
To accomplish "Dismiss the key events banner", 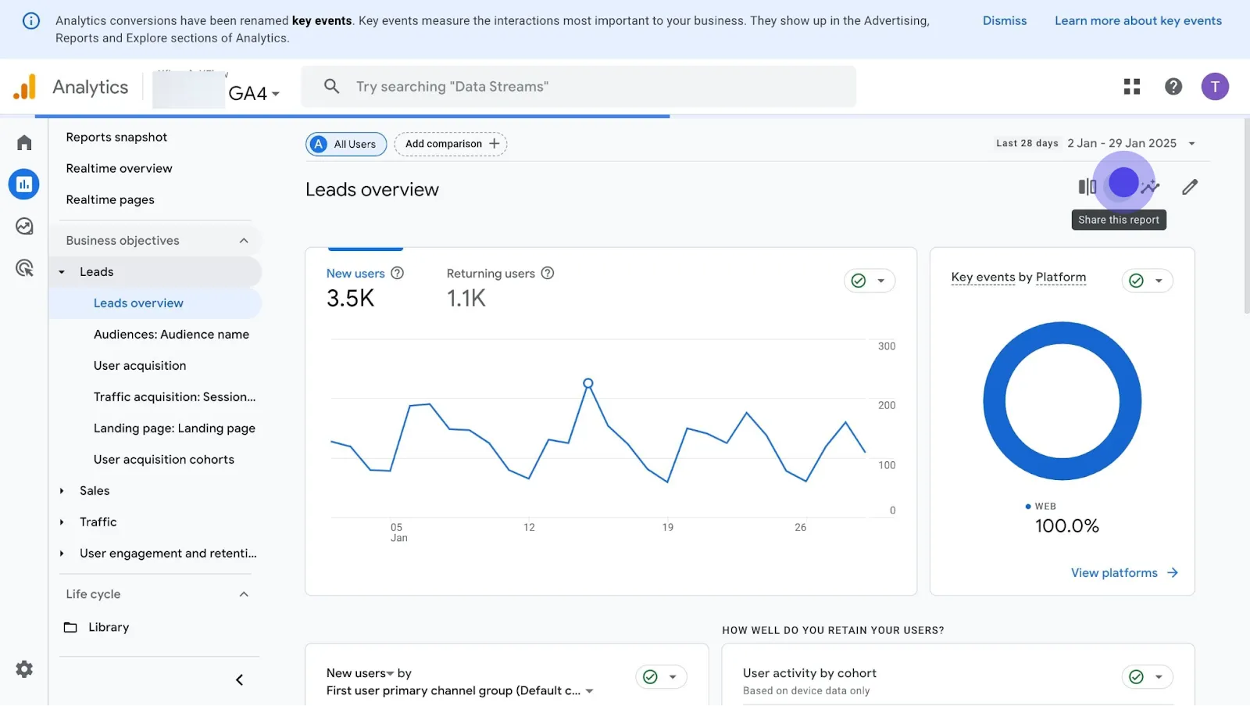I will (1005, 21).
